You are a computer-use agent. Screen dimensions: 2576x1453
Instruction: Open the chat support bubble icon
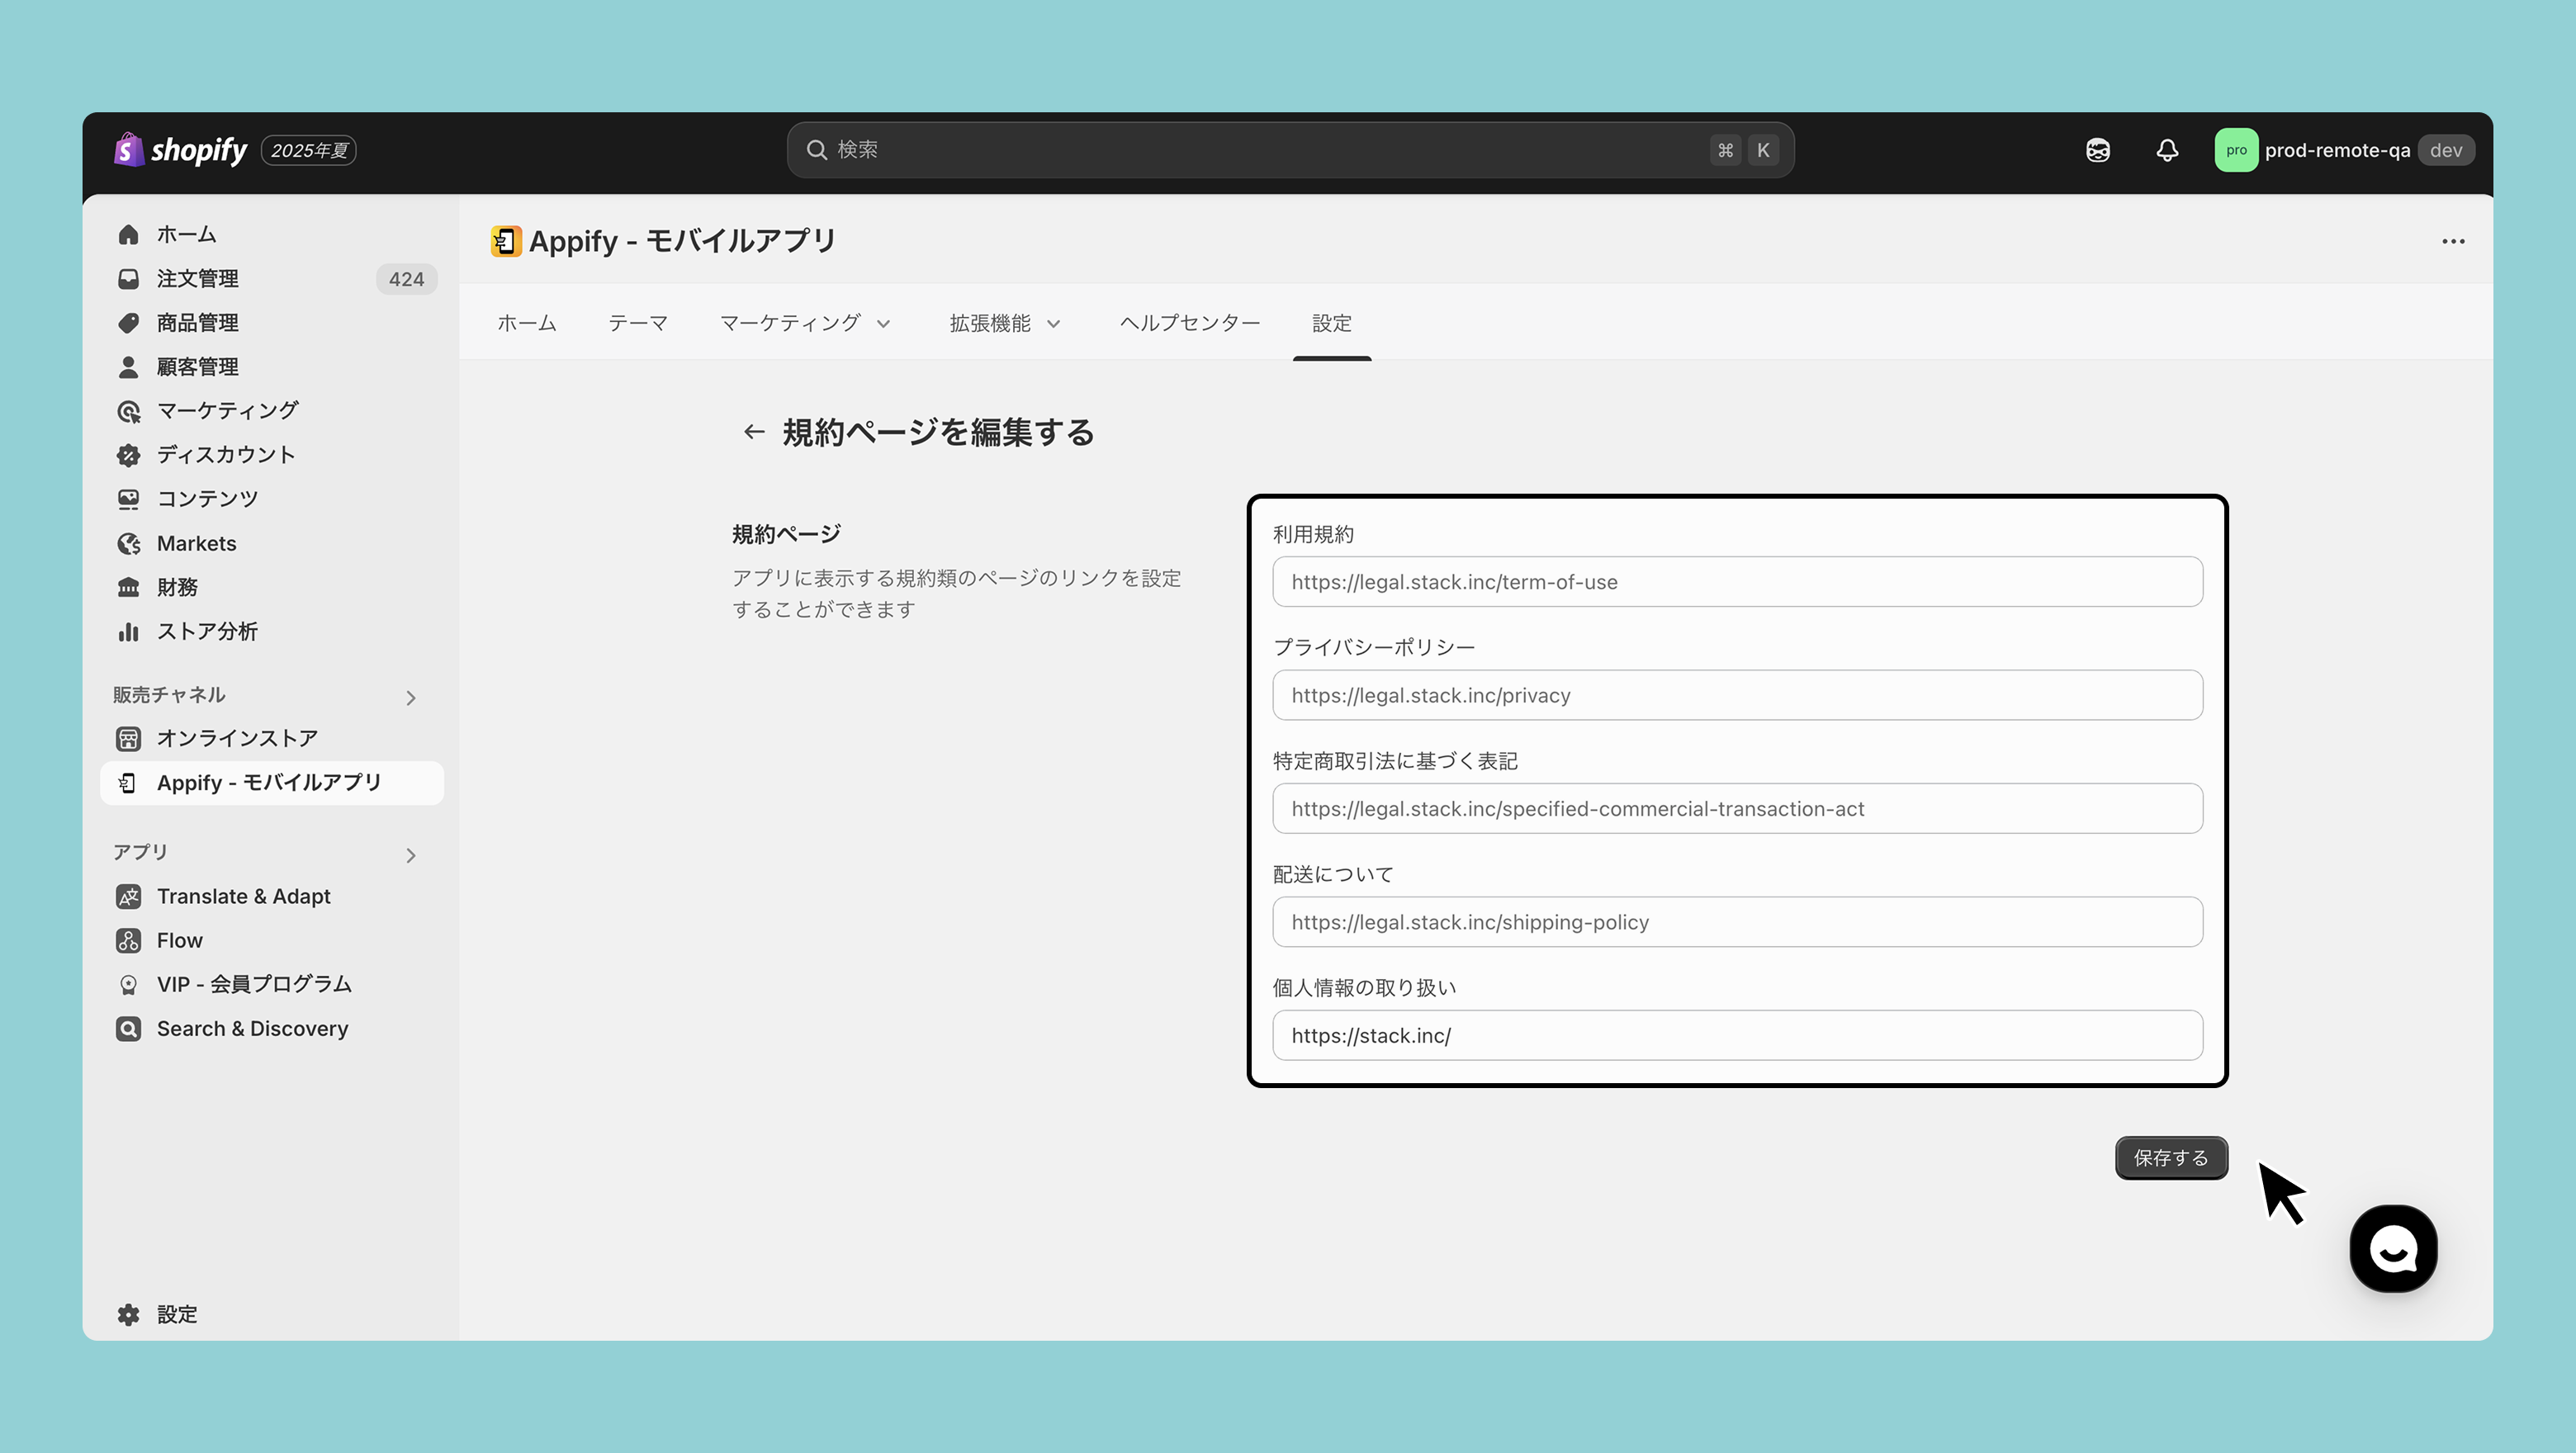click(x=2393, y=1248)
